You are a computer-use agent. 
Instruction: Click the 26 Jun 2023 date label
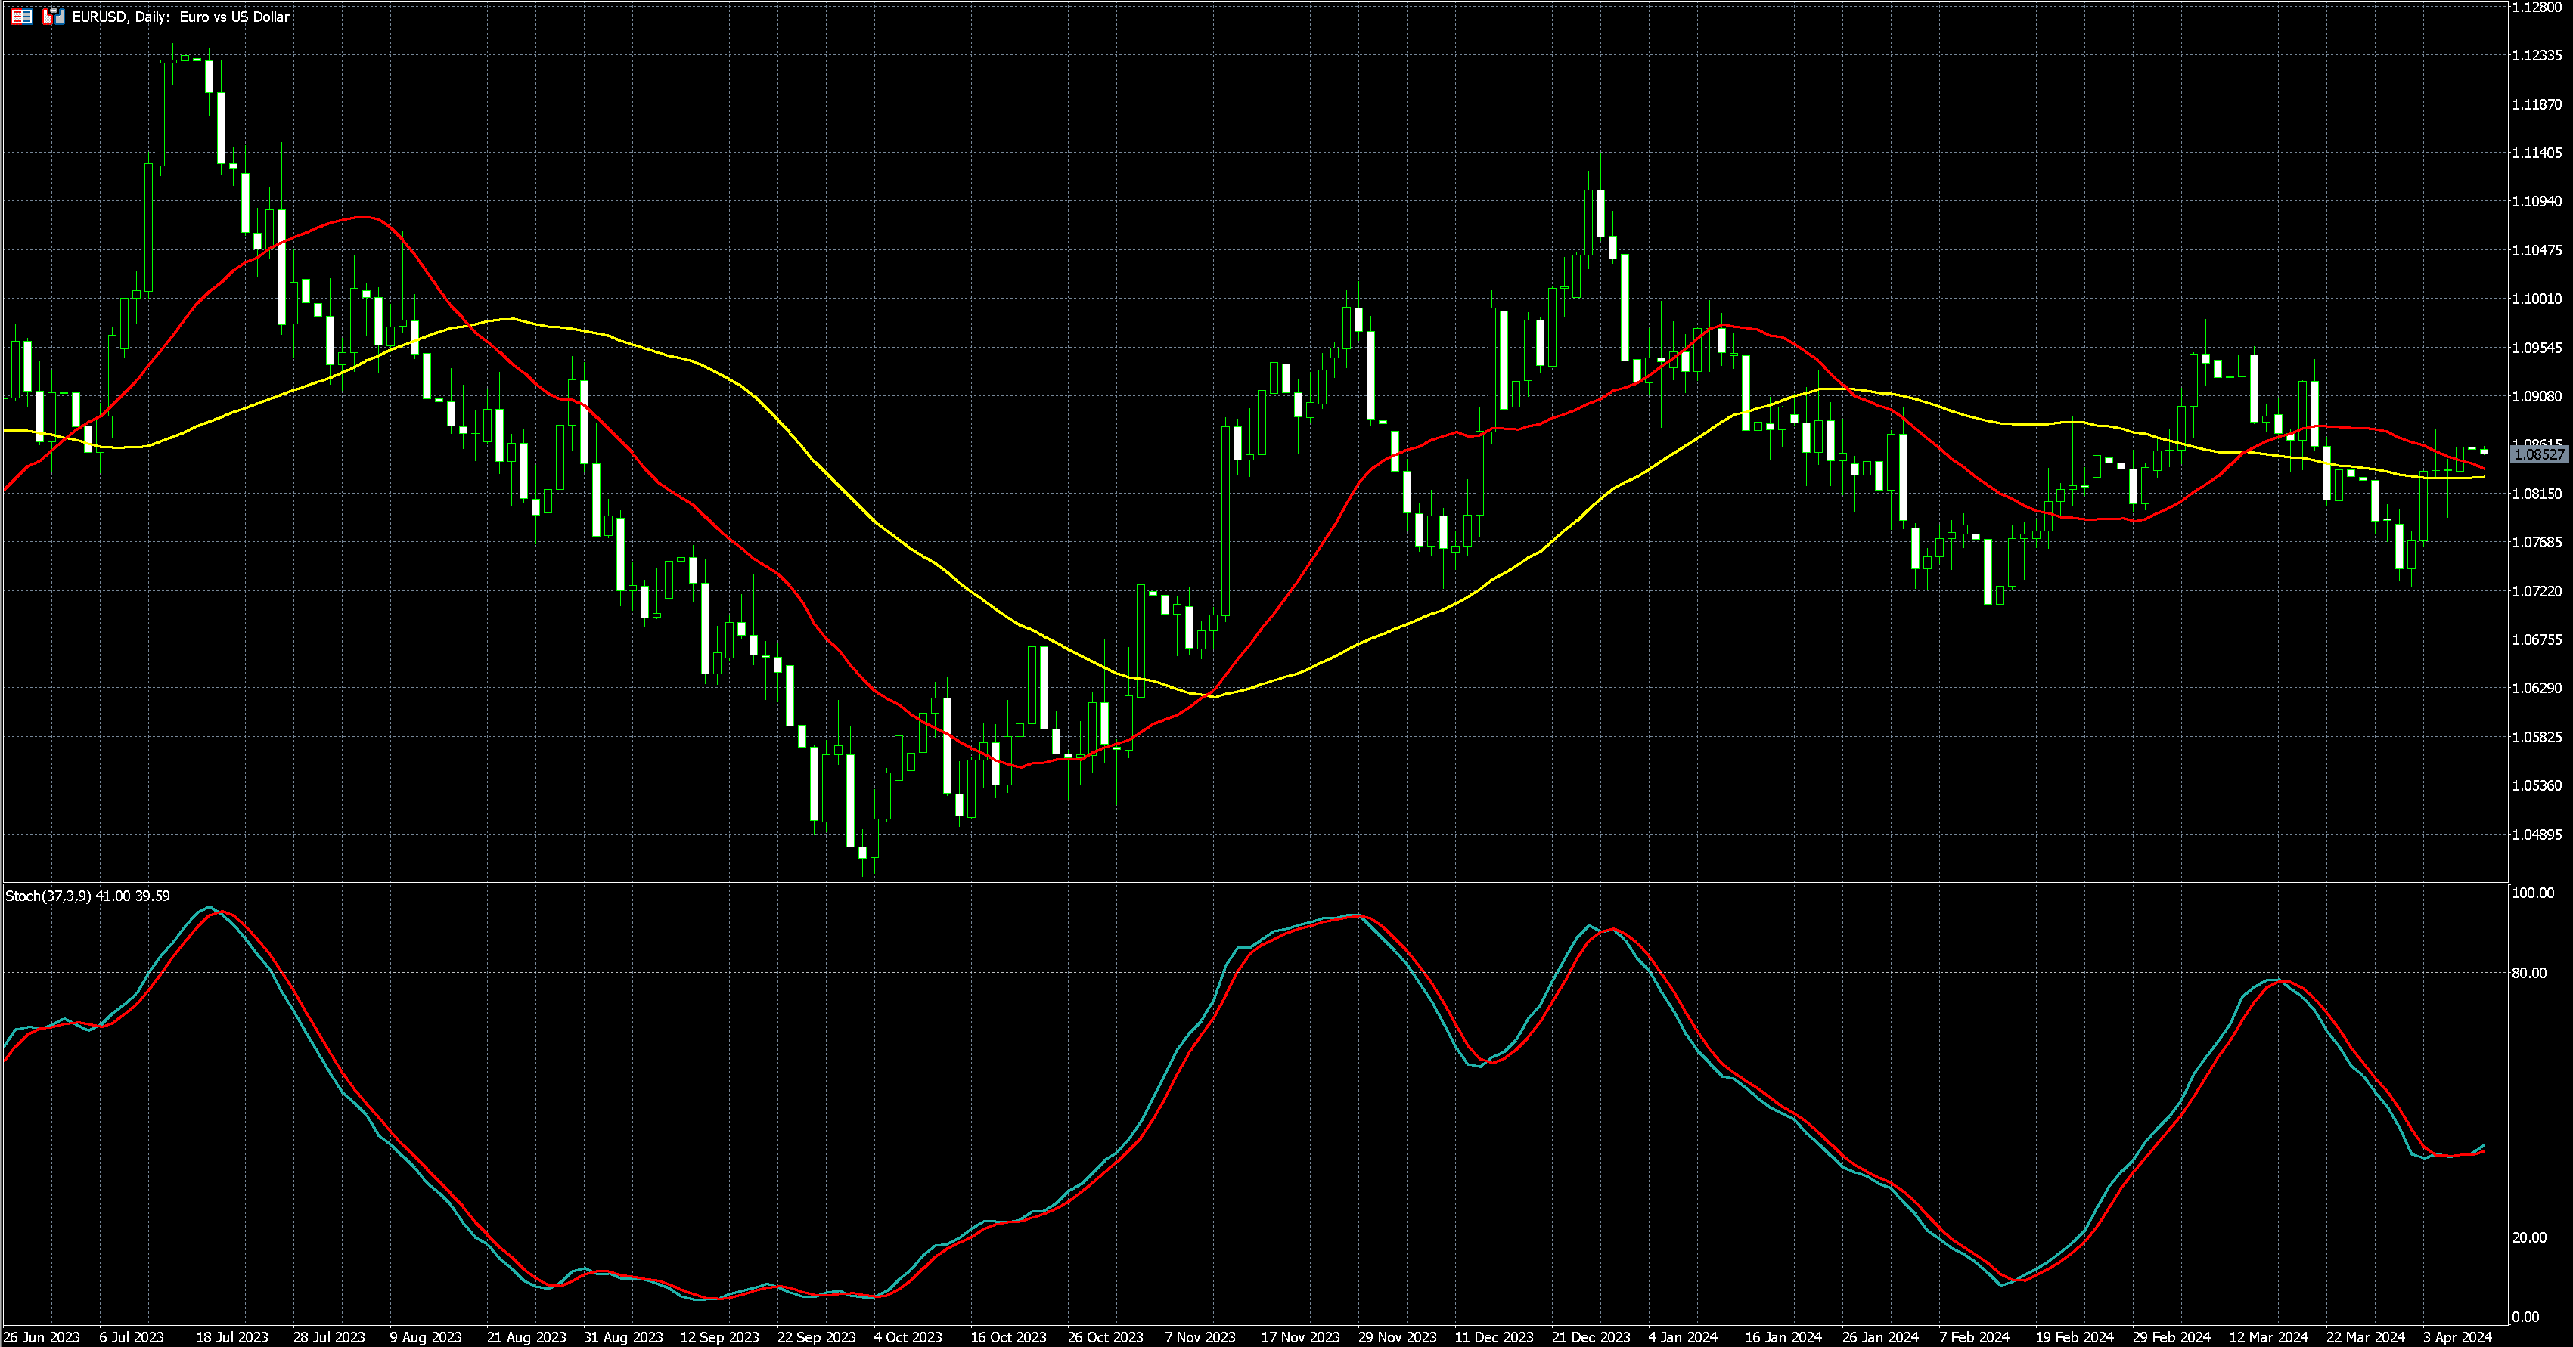coord(42,1337)
